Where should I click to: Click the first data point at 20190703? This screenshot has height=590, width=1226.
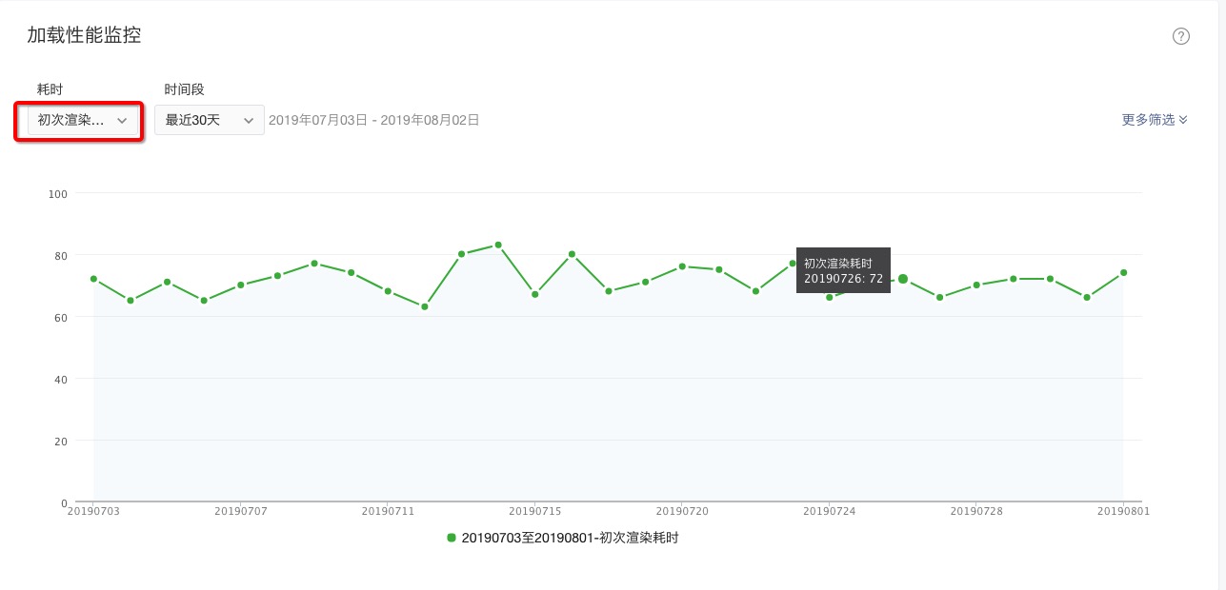click(93, 279)
